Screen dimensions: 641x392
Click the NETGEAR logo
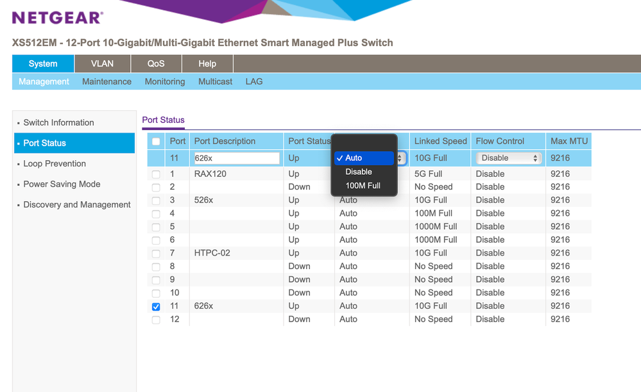tap(57, 17)
